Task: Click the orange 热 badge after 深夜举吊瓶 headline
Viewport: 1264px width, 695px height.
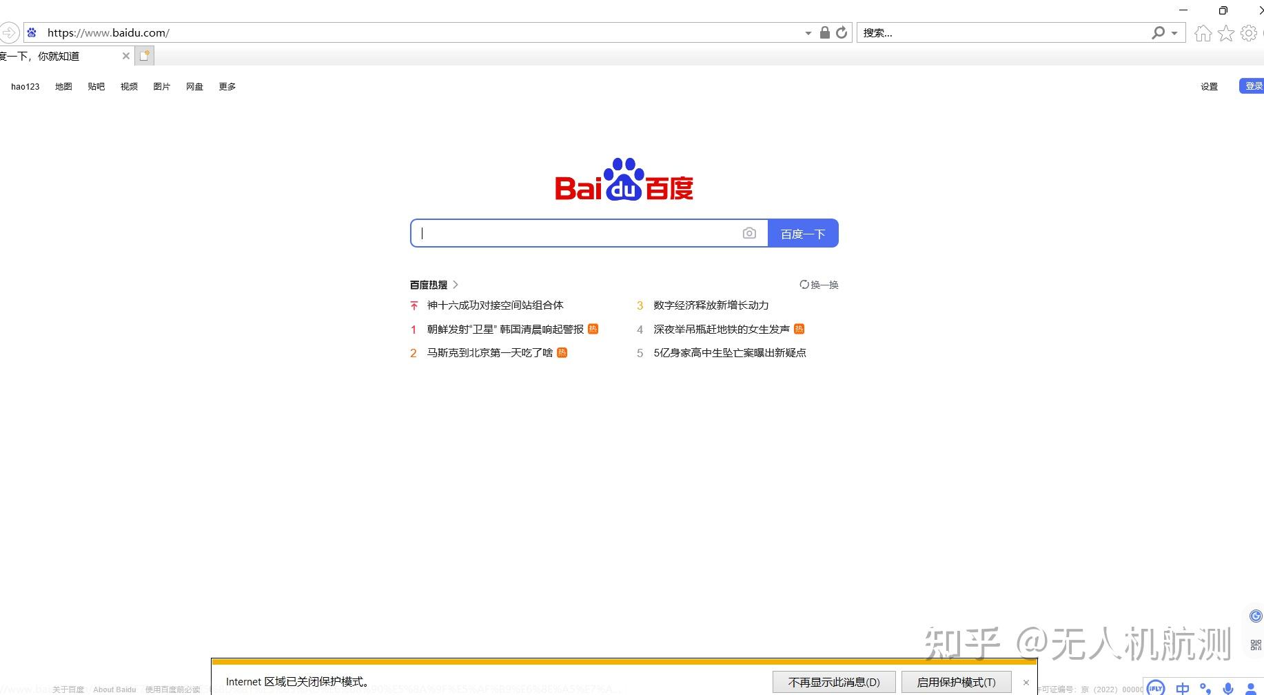Action: [x=799, y=329]
